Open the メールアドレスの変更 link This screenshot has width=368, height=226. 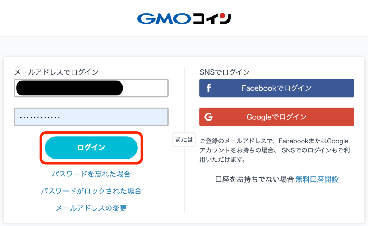91,208
